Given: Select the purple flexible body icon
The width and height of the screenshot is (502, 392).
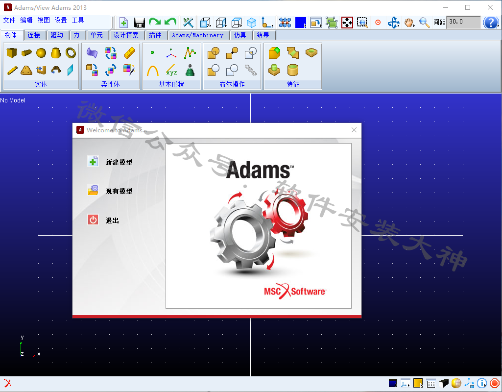Looking at the screenshot, I should [x=92, y=52].
